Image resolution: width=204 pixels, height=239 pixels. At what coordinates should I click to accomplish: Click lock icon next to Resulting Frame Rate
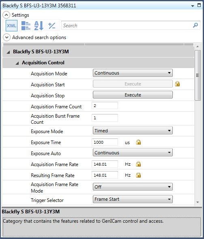coord(138,175)
